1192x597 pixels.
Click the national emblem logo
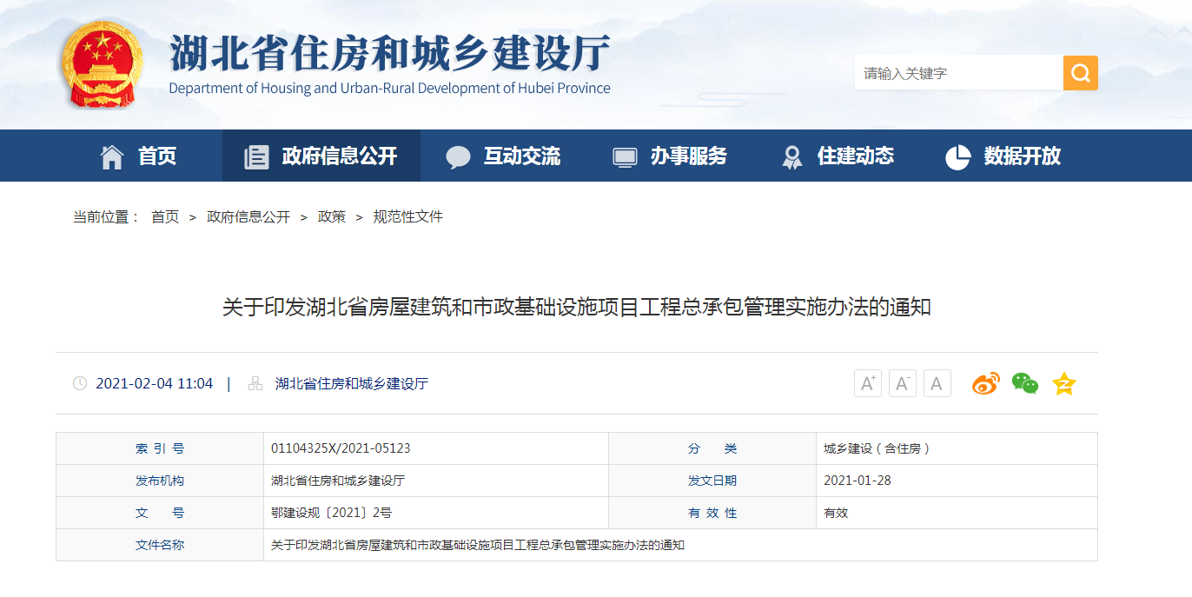(103, 65)
